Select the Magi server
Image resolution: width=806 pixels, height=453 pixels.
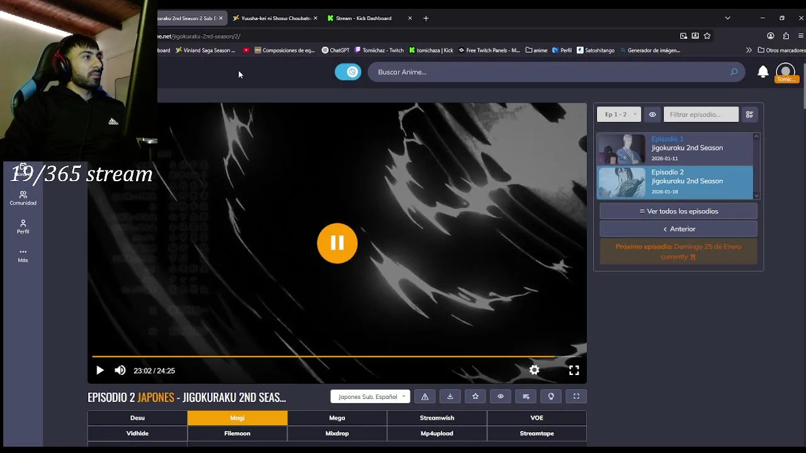click(237, 418)
